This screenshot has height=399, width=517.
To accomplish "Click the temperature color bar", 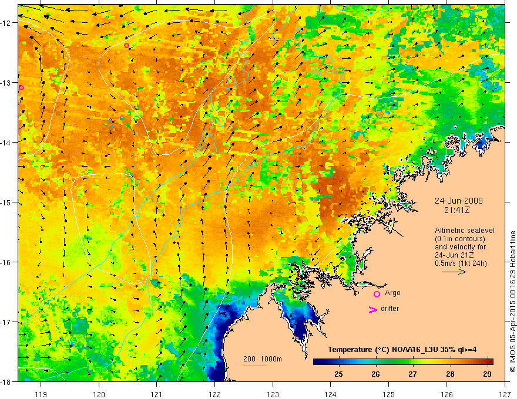I will (x=403, y=362).
